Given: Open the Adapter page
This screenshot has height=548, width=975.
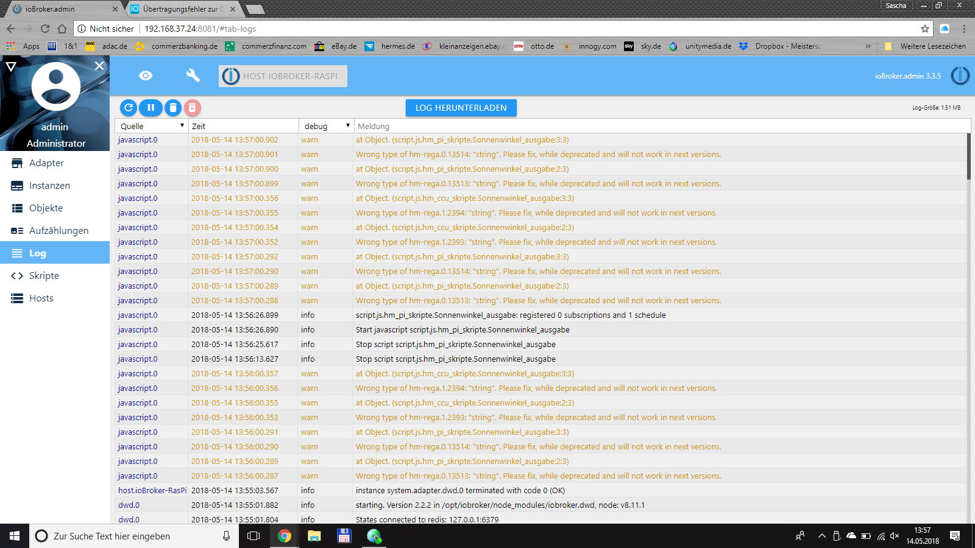Looking at the screenshot, I should click(55, 163).
